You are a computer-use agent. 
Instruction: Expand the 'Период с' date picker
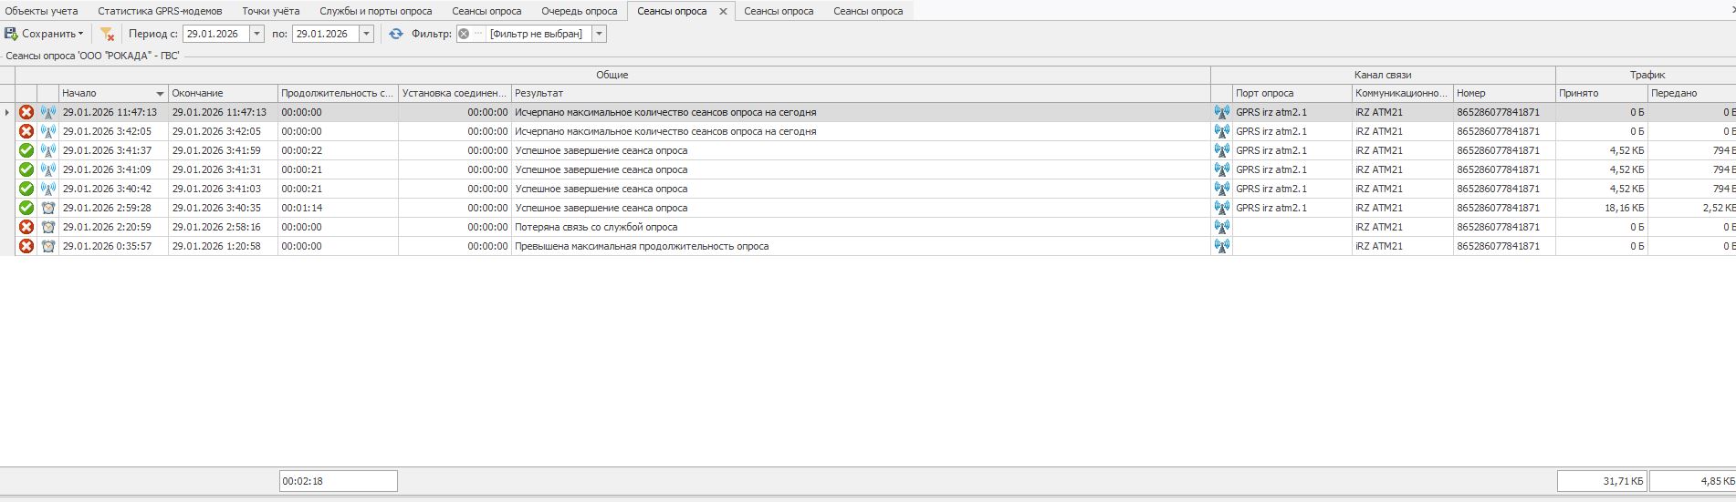coord(256,34)
